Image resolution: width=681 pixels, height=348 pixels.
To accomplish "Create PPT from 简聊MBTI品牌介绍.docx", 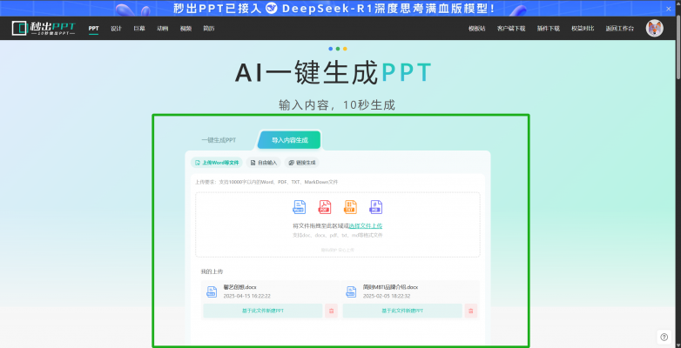I will click(402, 311).
